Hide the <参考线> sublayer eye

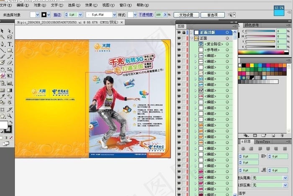click(x=179, y=50)
